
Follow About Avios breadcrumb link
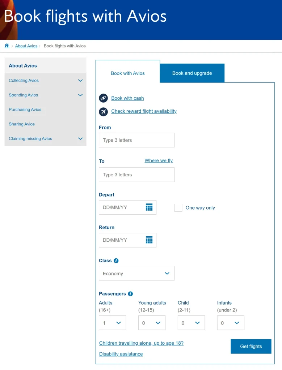tap(26, 46)
